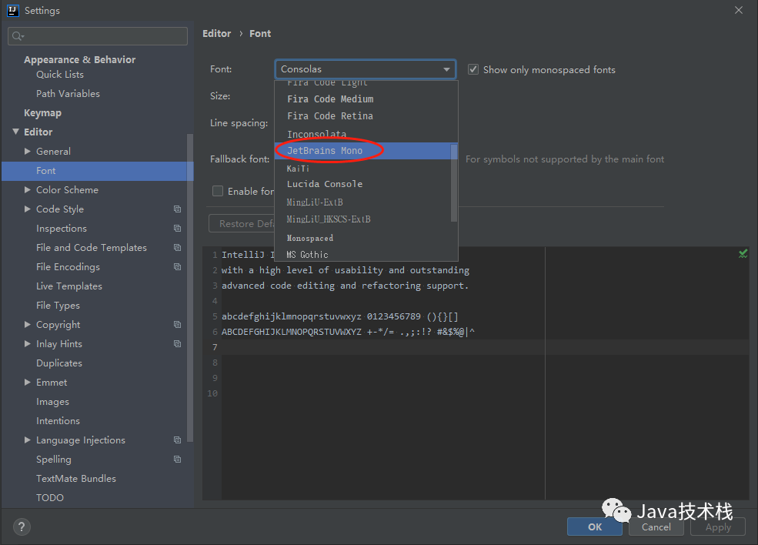This screenshot has width=758, height=545.
Task: Click the Cancel button
Action: pyautogui.click(x=656, y=527)
